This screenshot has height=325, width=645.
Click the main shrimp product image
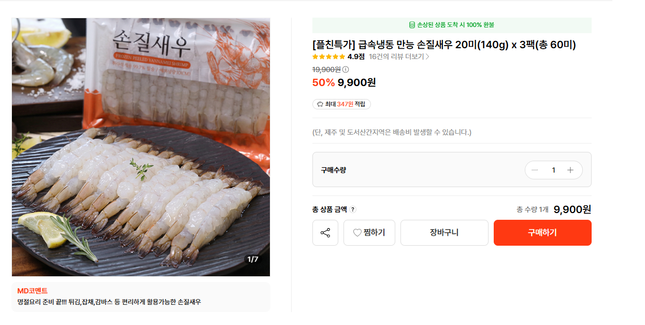[141, 147]
